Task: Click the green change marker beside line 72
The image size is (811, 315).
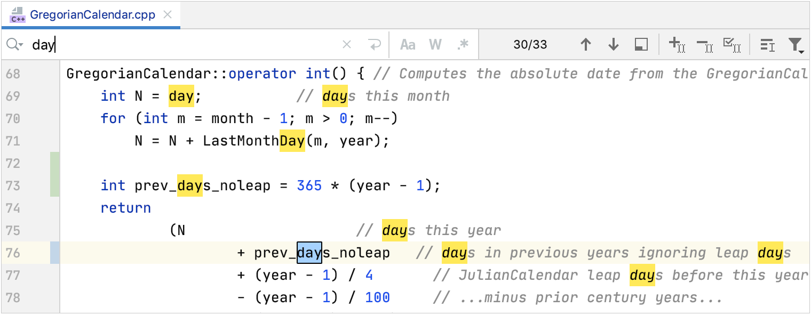Action: (54, 163)
